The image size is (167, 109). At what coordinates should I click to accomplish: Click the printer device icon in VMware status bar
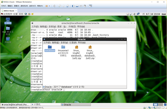(152, 108)
